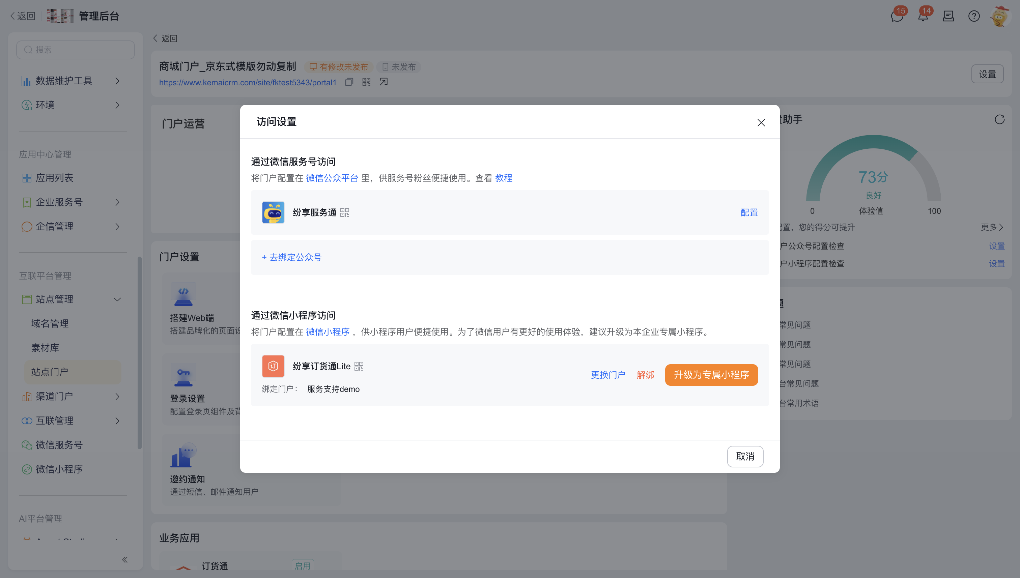1020x578 pixels.
Task: Click the task list icon in top bar
Action: tap(948, 16)
